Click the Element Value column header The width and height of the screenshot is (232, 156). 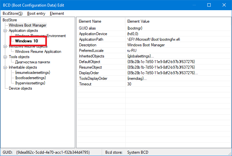178,21
